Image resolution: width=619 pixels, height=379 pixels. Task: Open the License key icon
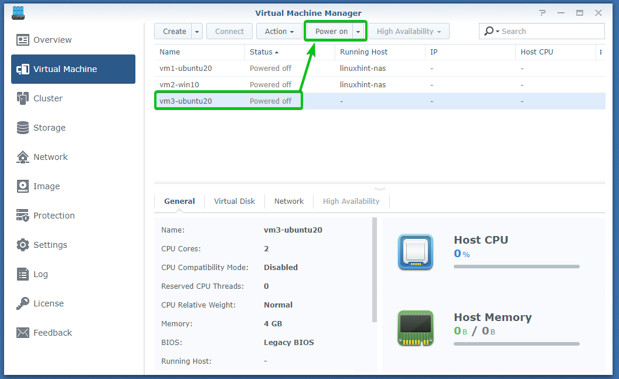coord(23,303)
